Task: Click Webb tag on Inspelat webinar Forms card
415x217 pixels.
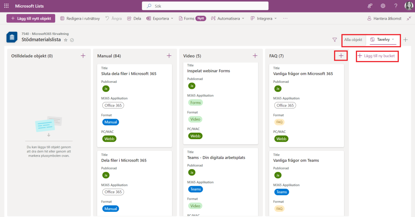Action: coord(195,136)
